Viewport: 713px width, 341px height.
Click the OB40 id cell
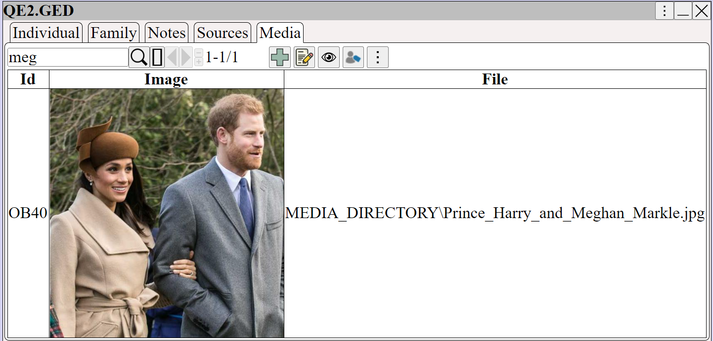point(29,213)
